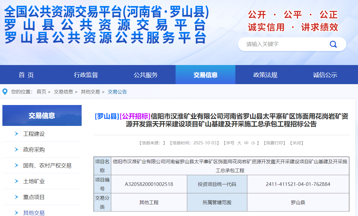Viewport: 358px width, 216px height.
Task: Select 其他交易 in the left sidebar
Action: pos(34,213)
